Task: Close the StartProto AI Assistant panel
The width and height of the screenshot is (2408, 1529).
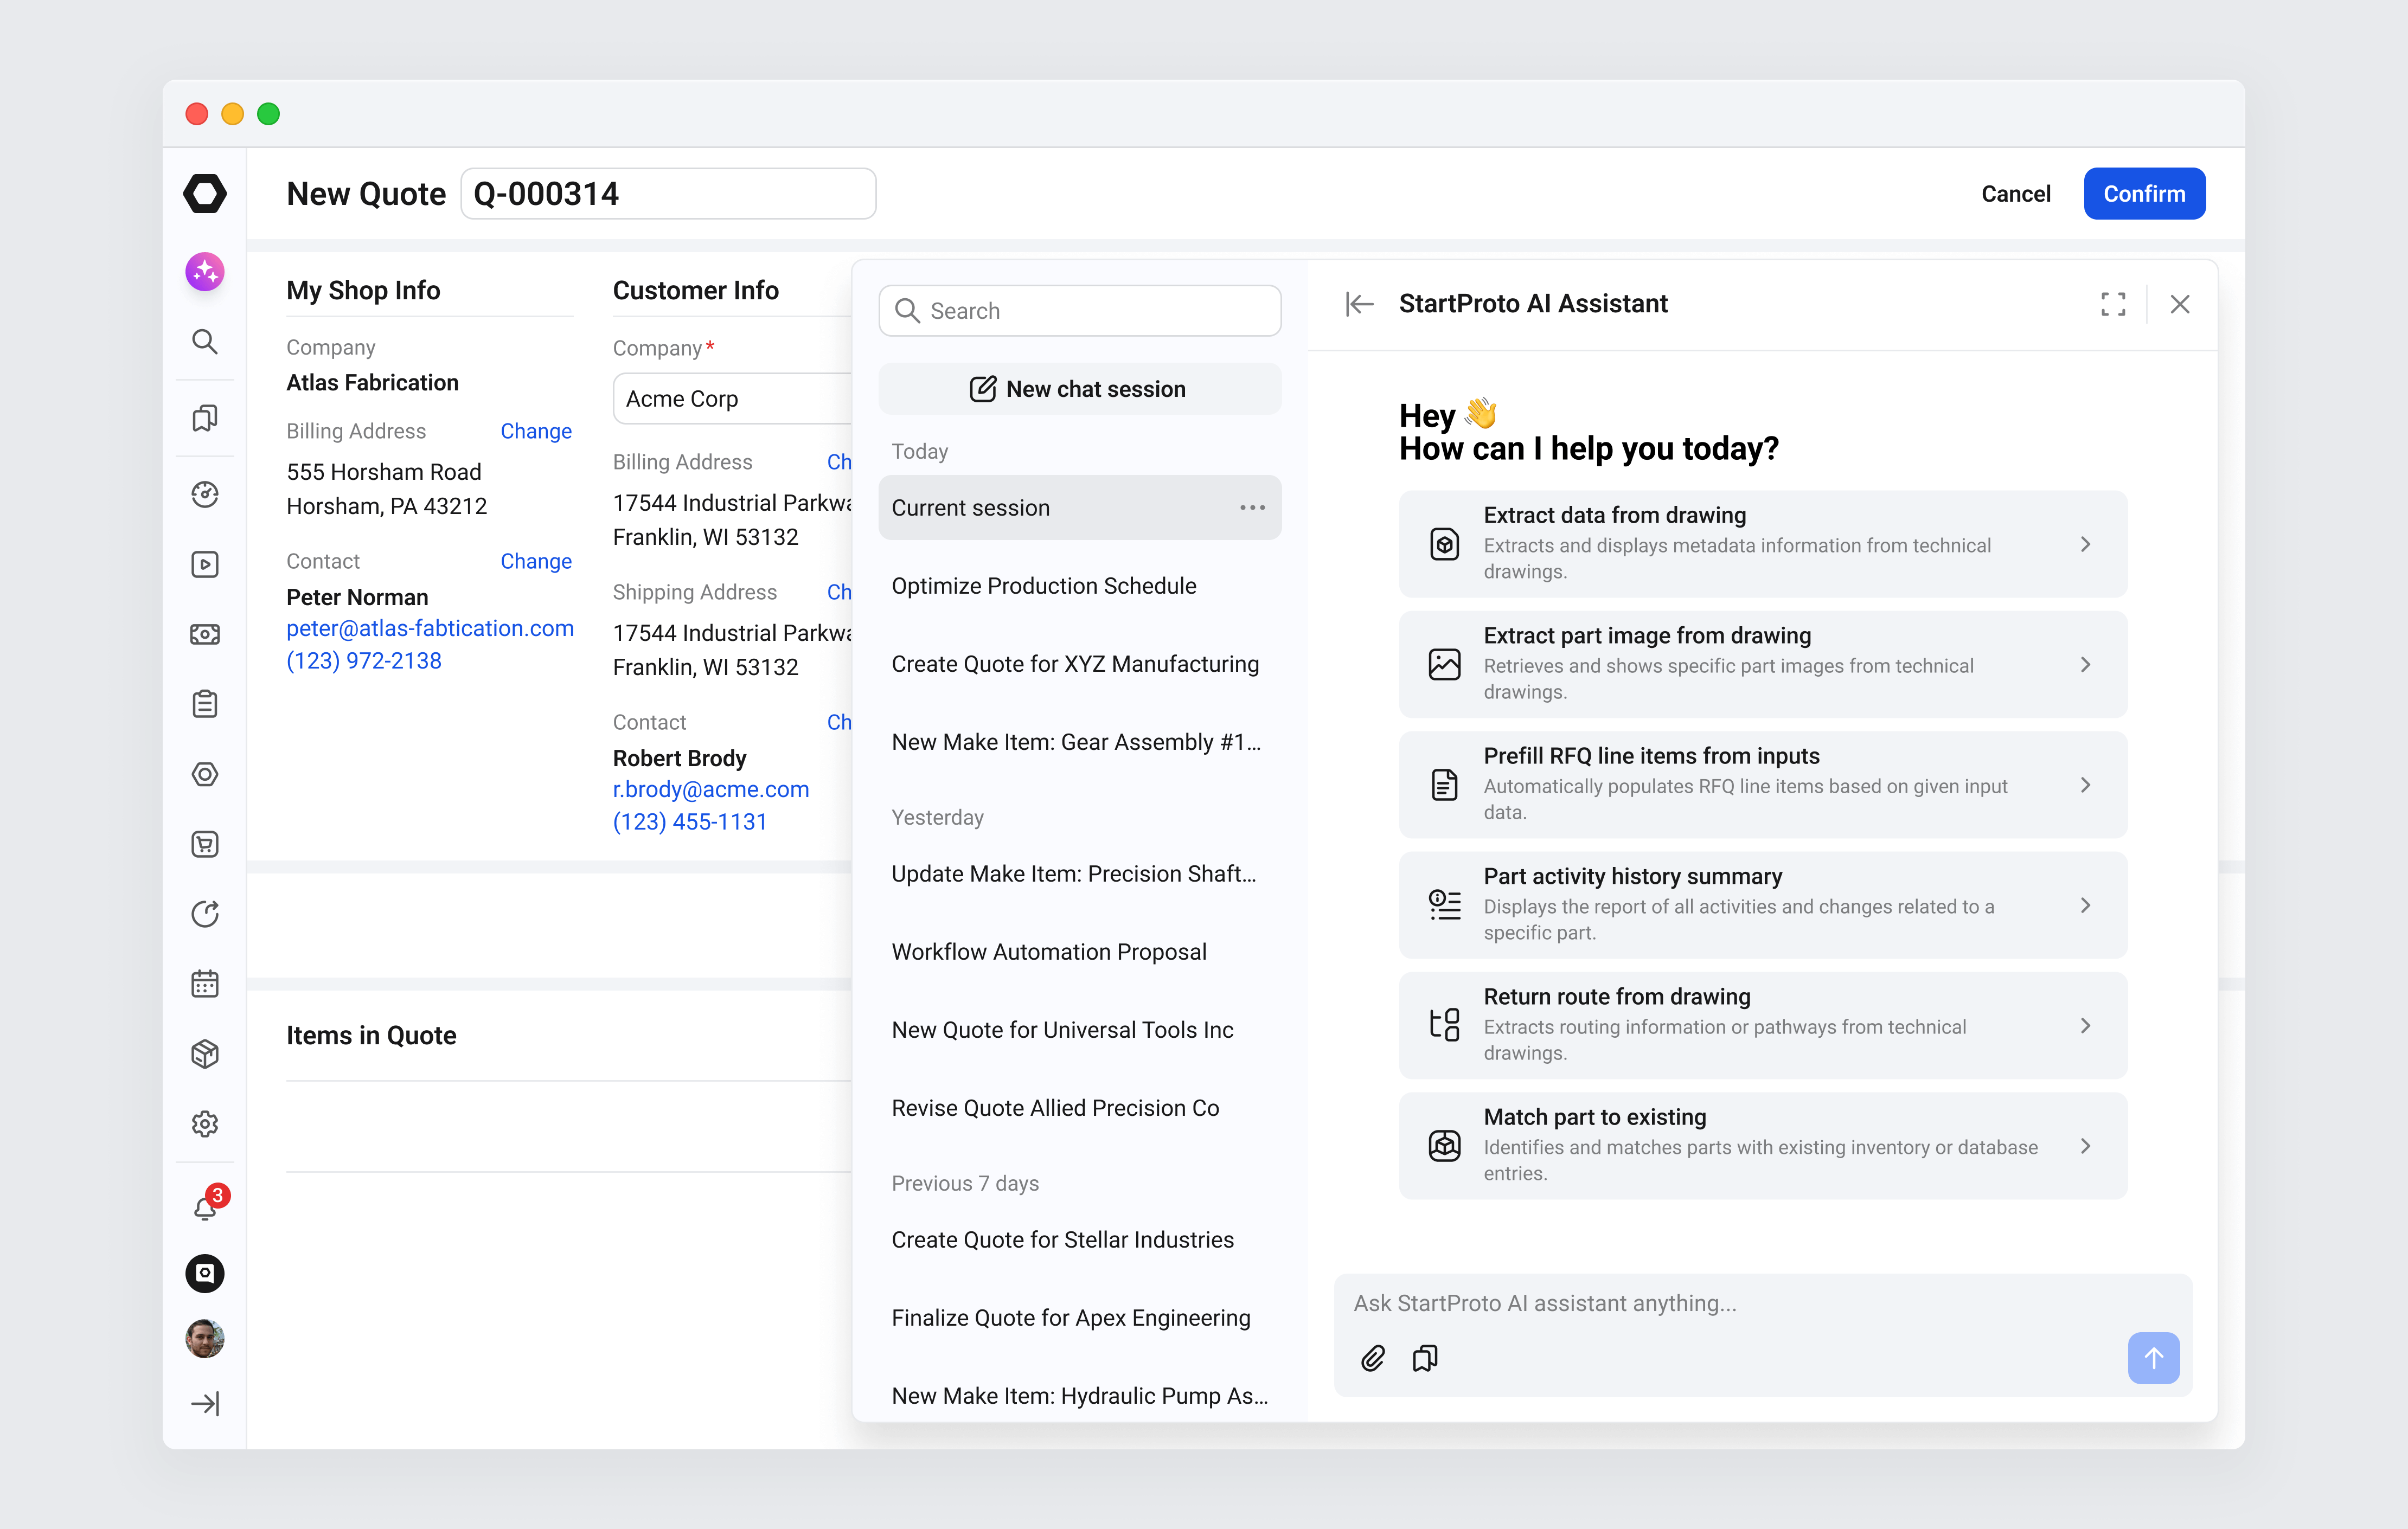Action: pos(2180,304)
